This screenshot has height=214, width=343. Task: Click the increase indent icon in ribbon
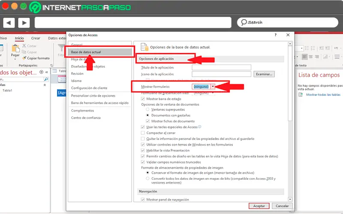pyautogui.click(x=321, y=48)
